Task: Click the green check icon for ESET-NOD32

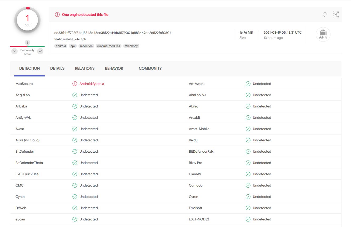Action: pos(248,219)
